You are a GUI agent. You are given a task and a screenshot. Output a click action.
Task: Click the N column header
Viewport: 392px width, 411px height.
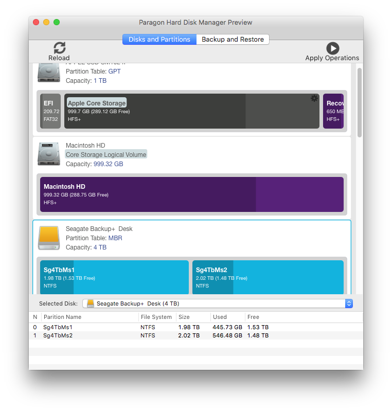35,317
